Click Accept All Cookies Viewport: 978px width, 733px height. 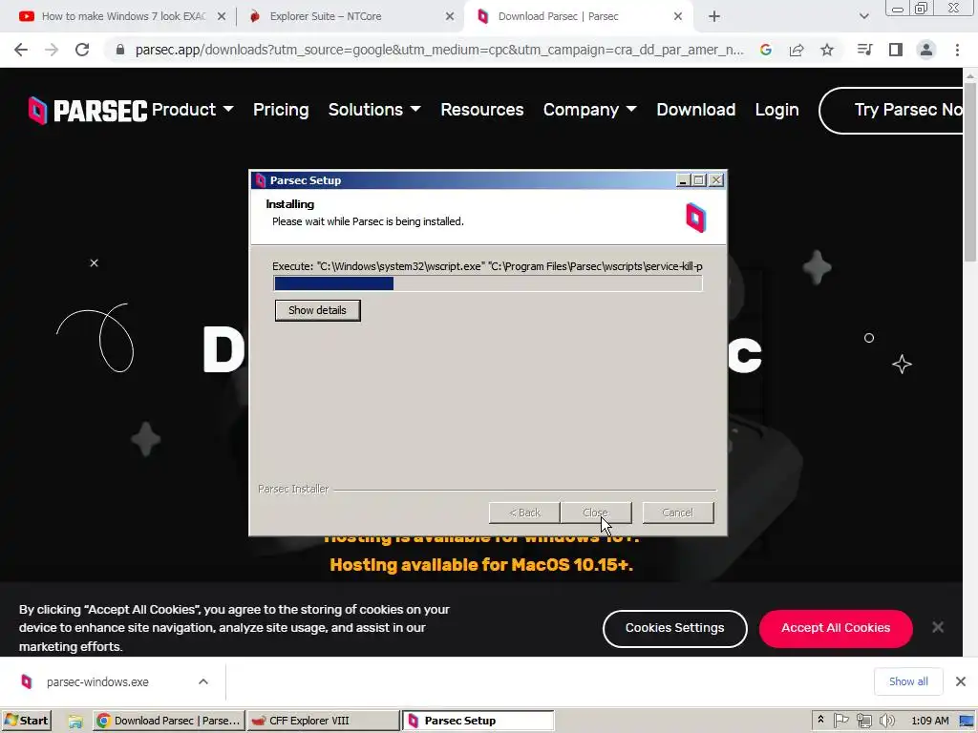click(x=836, y=628)
